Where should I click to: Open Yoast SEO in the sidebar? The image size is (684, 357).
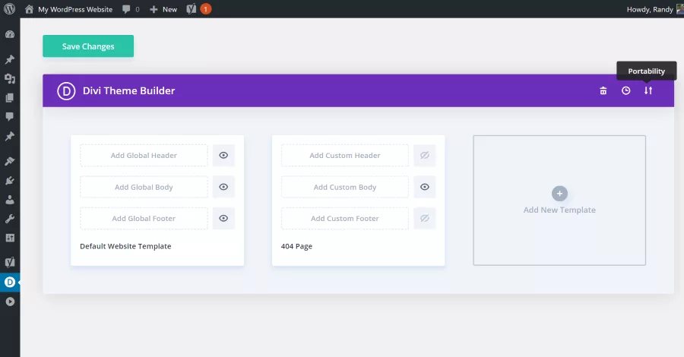pyautogui.click(x=10, y=262)
